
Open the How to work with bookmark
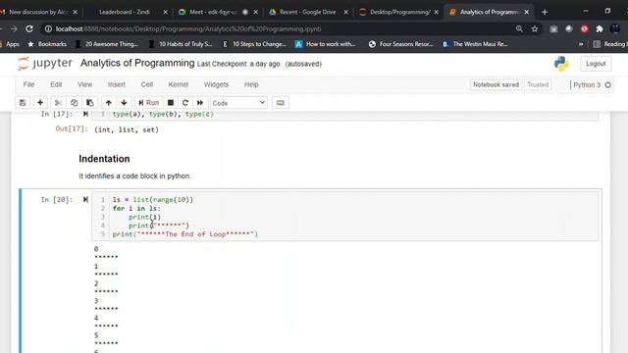[326, 44]
